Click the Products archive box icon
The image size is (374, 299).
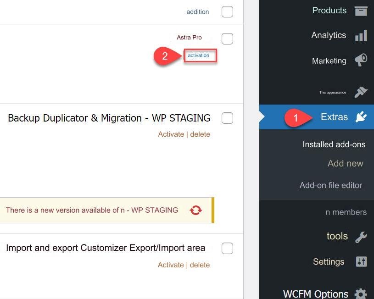361,11
